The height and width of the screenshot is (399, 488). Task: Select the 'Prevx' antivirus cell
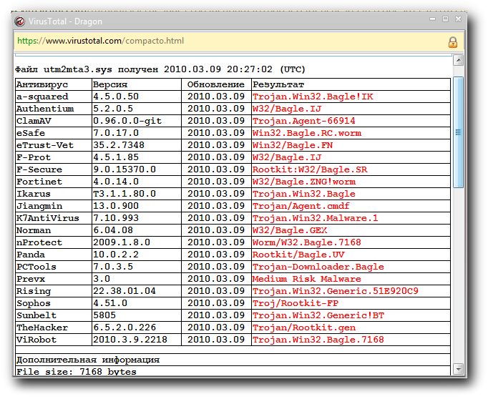point(54,279)
